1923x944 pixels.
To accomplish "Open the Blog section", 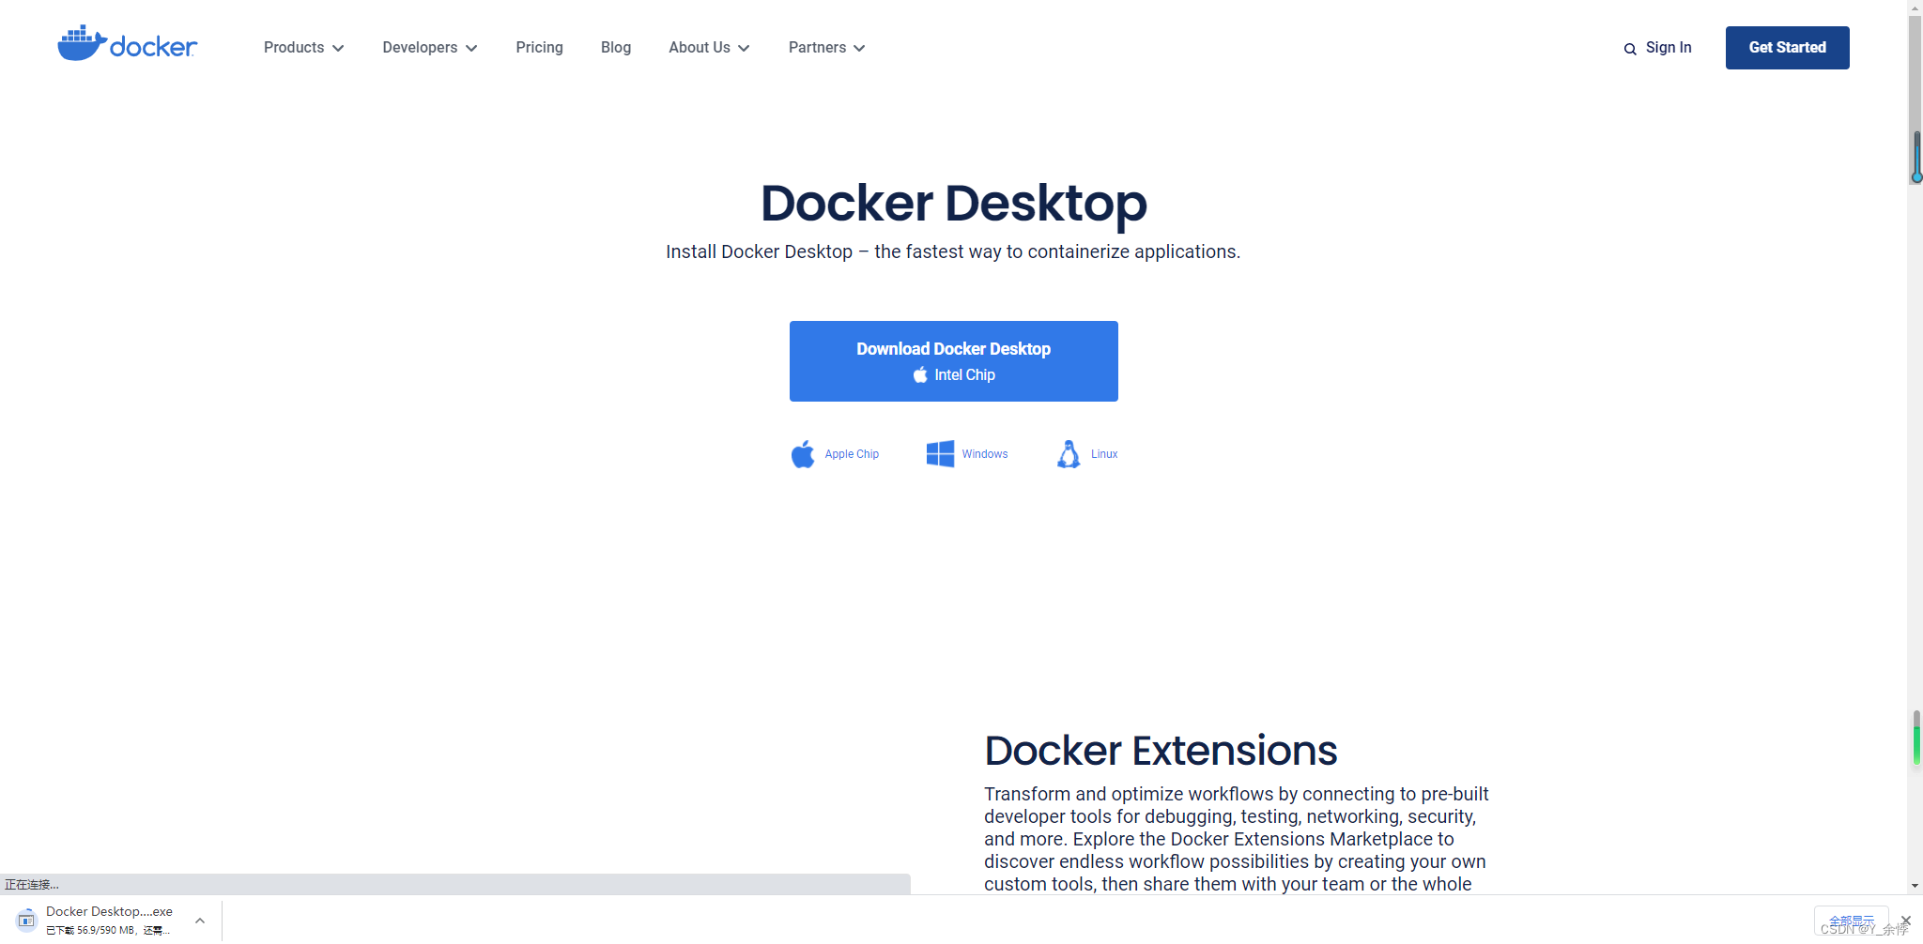I will click(x=615, y=47).
